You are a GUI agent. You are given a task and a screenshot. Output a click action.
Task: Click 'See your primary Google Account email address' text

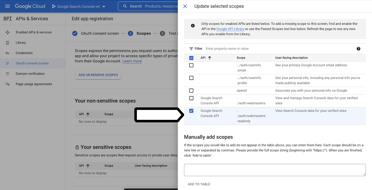click(x=311, y=65)
